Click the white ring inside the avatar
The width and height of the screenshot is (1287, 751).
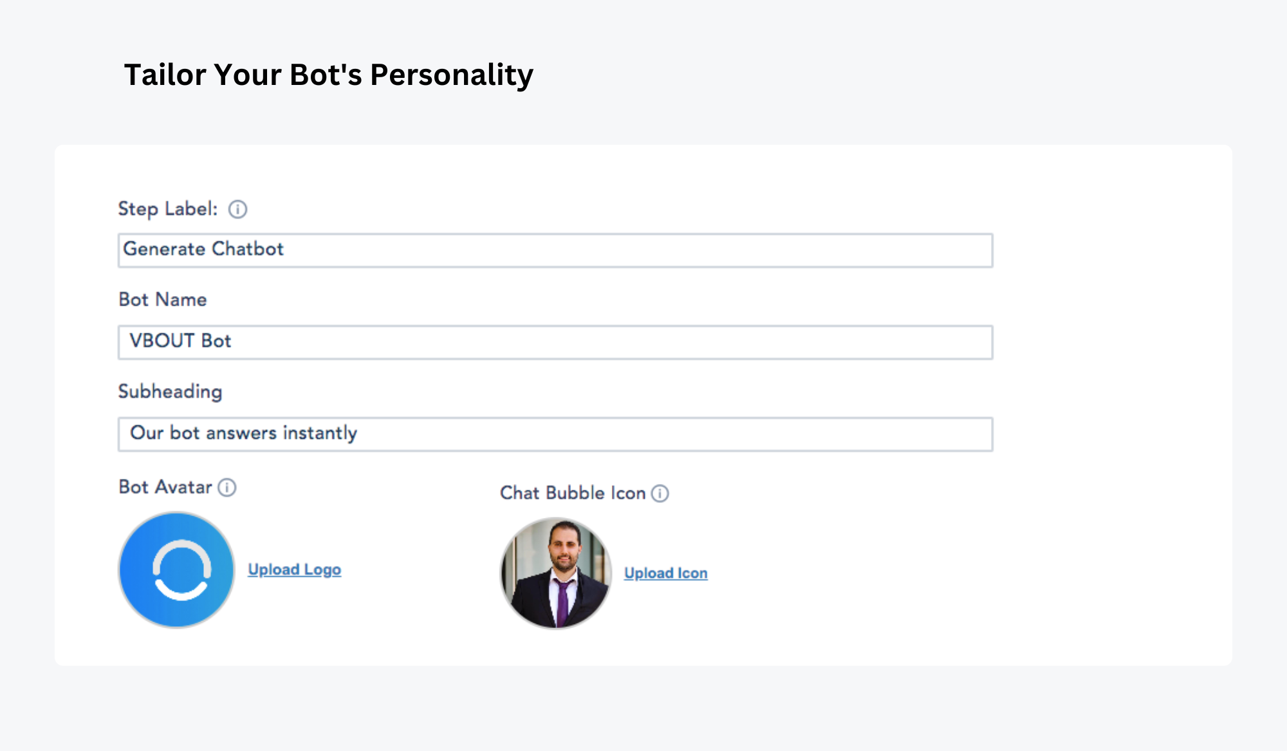pyautogui.click(x=181, y=570)
